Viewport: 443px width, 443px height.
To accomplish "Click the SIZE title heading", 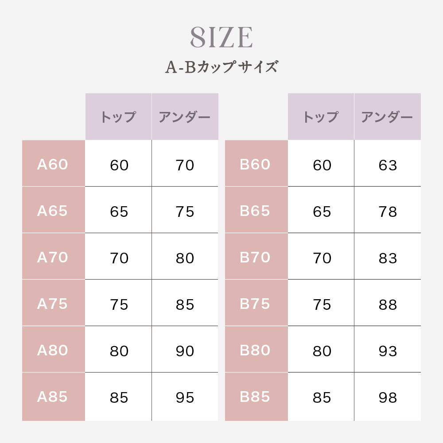I will [x=221, y=38].
